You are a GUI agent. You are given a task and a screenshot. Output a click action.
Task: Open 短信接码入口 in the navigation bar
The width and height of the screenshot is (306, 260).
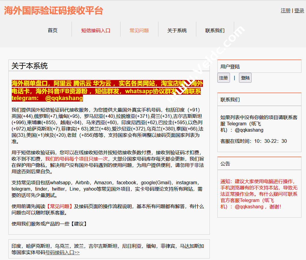[96, 30]
